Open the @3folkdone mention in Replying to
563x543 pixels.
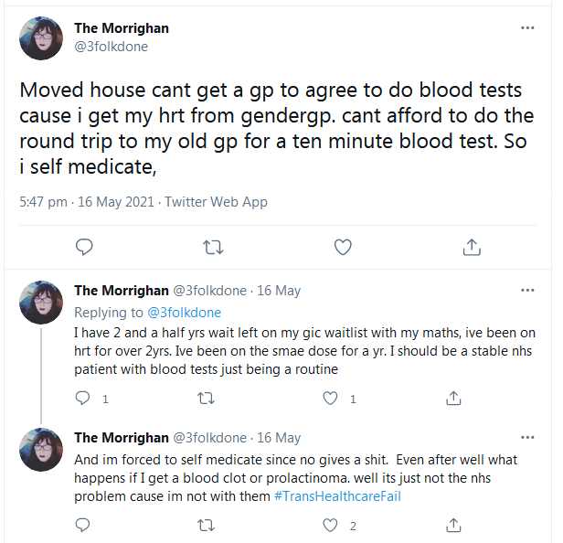[x=185, y=313]
